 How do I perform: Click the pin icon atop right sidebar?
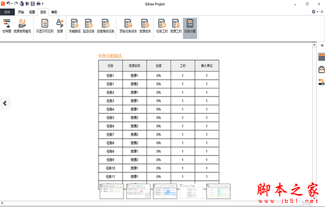[322, 46]
